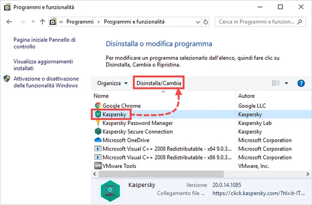Go up one level with up arrow

(42, 22)
